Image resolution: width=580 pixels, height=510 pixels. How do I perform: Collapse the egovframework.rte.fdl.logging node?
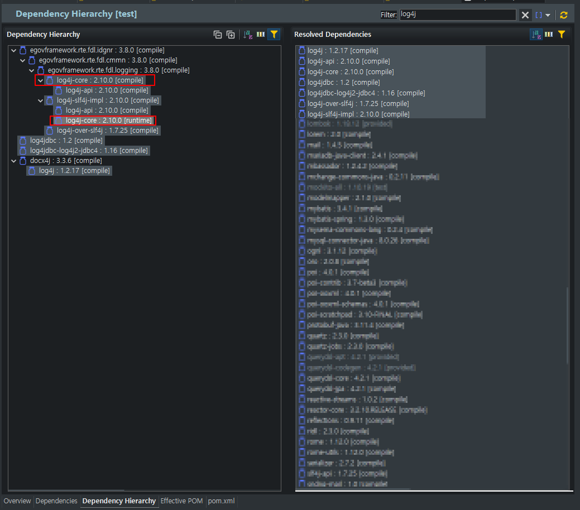coord(31,70)
